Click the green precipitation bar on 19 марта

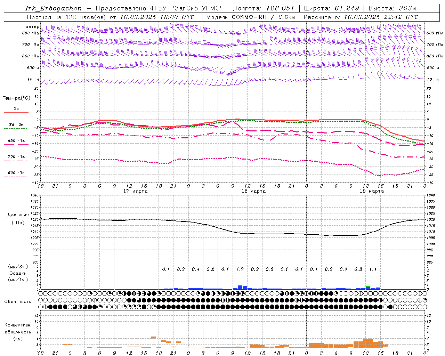point(368,286)
